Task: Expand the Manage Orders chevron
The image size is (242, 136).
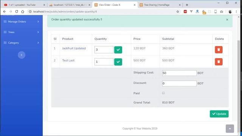Action: coord(38,22)
